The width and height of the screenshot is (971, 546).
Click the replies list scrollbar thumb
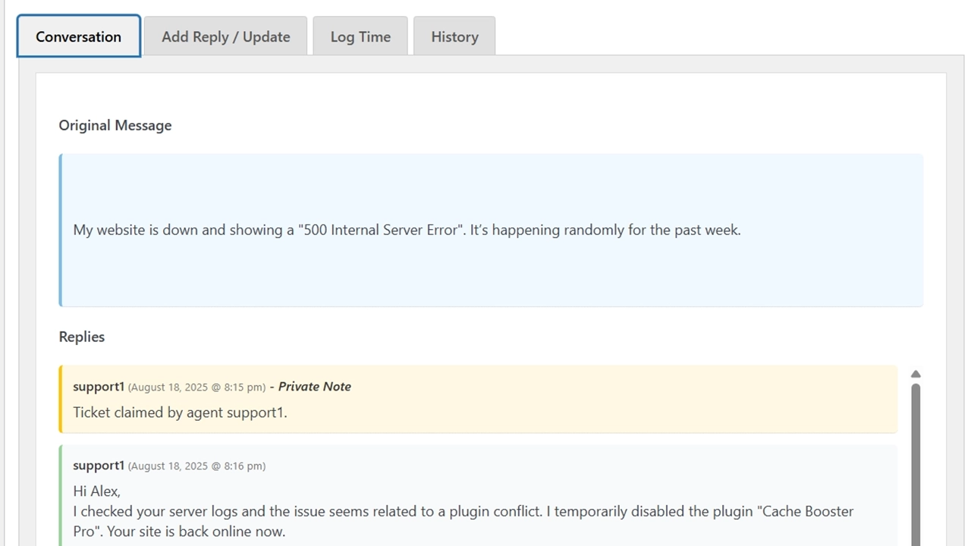[916, 463]
